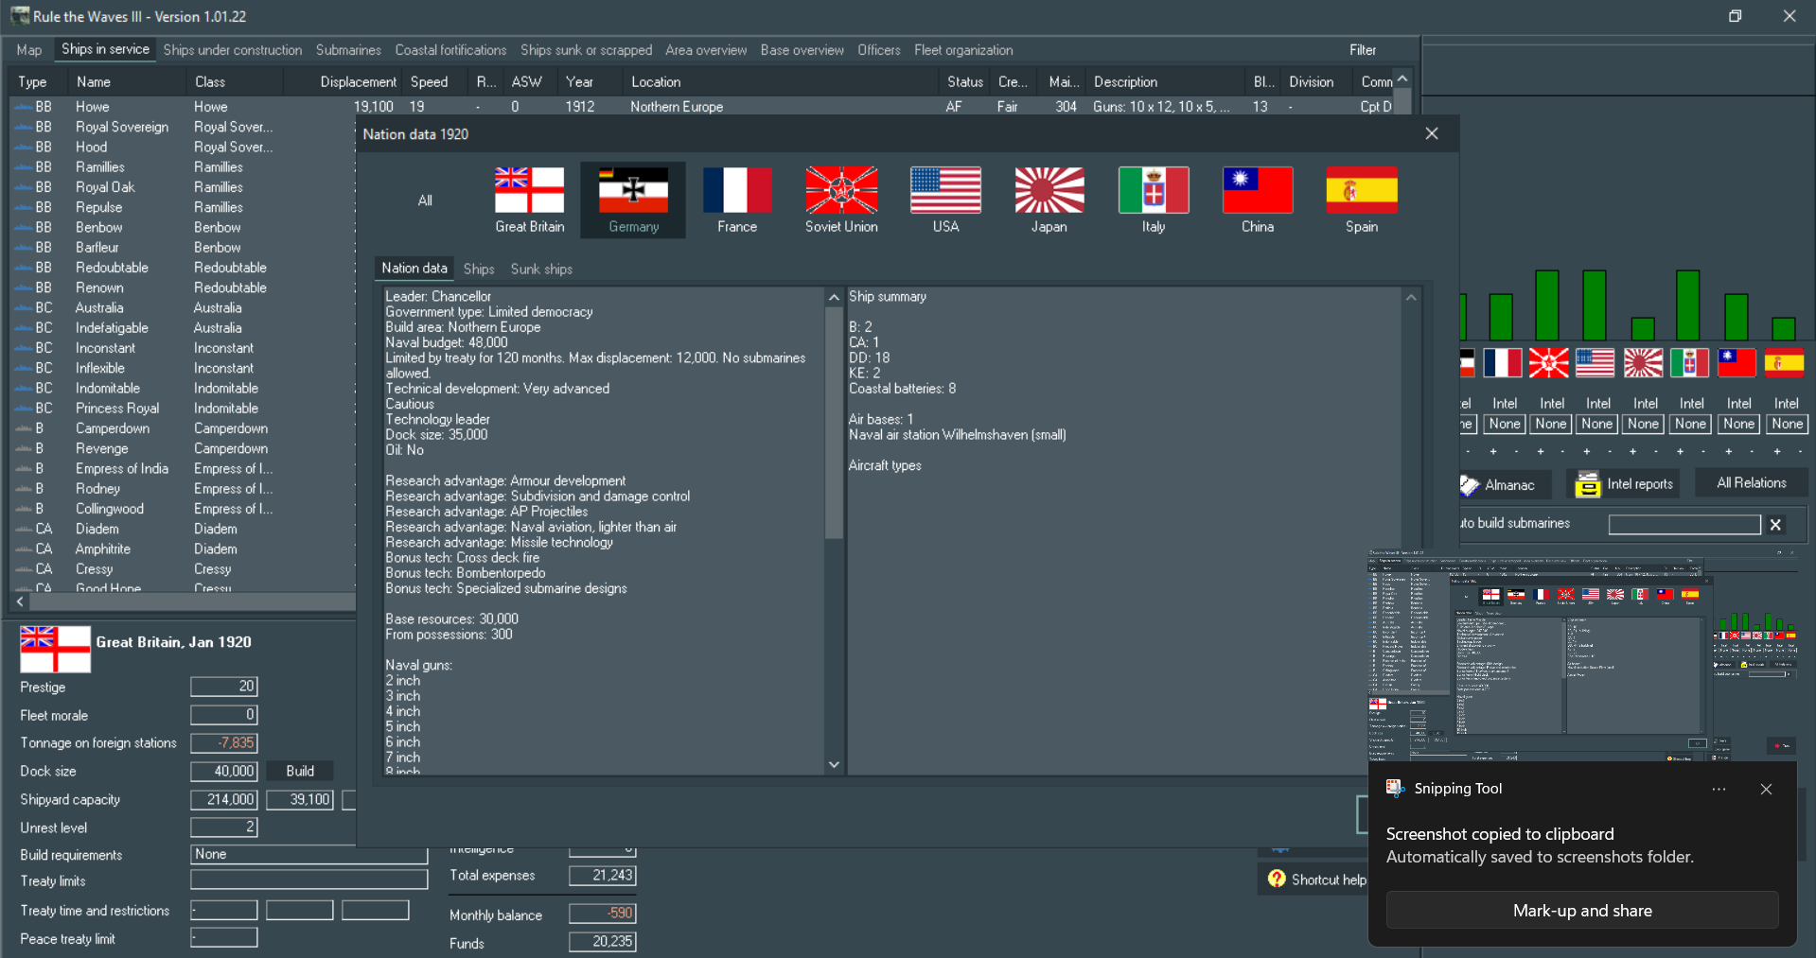1816x958 pixels.
Task: Click the Shortcut help question mark icon
Action: (x=1276, y=878)
